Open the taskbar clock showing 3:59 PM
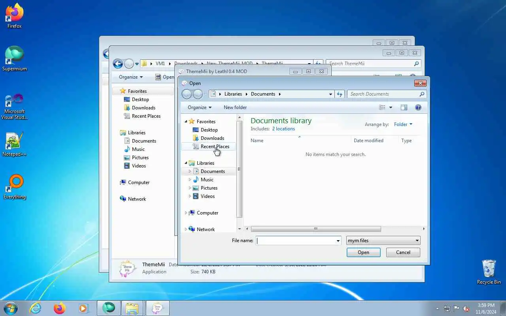 (486, 308)
